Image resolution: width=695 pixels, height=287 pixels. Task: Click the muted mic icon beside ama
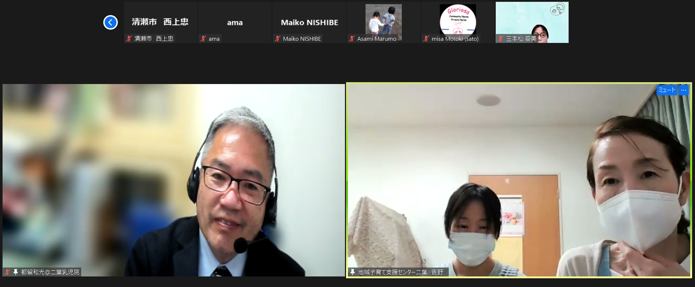tap(203, 39)
